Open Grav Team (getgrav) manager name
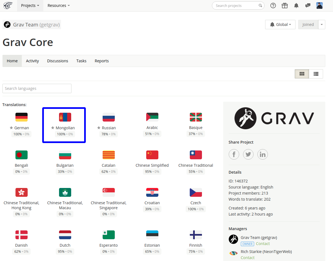The height and width of the screenshot is (261, 333). [x=259, y=238]
